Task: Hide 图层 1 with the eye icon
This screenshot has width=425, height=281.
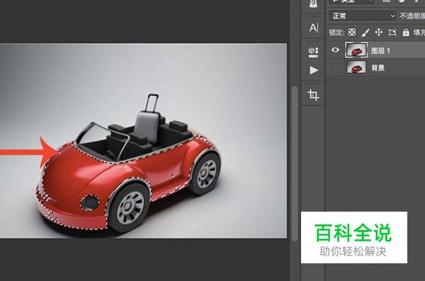Action: [x=335, y=50]
